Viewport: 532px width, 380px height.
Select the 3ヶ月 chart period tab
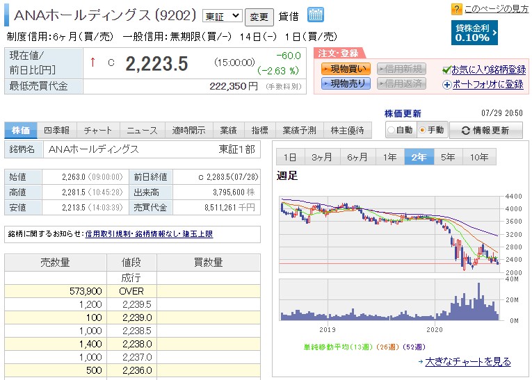coord(322,157)
